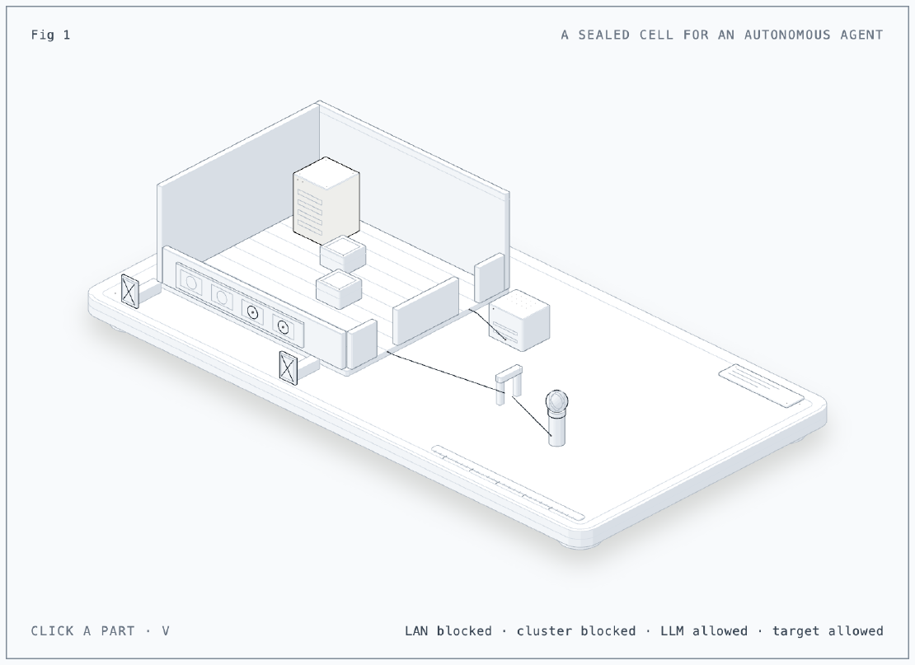Click the 'LAN blocked' status text
The image size is (915, 665).
(x=448, y=631)
